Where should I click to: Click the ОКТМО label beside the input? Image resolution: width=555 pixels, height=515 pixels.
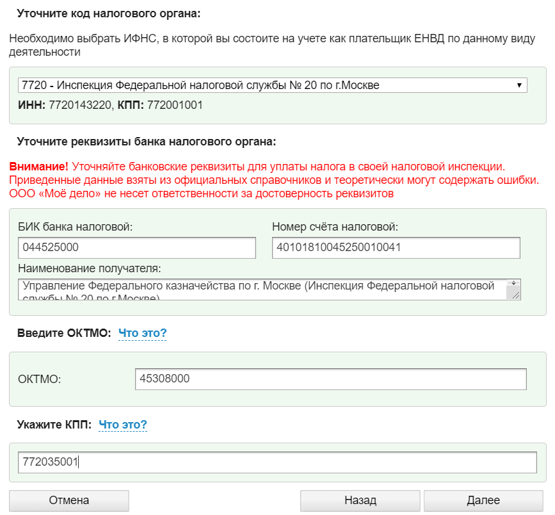40,379
